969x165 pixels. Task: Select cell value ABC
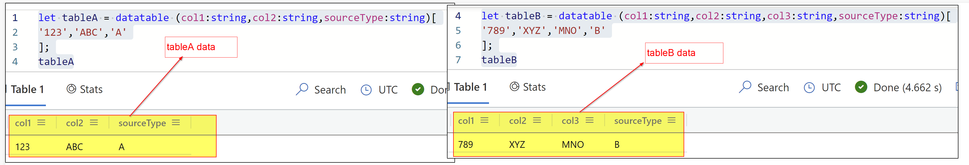pyautogui.click(x=74, y=147)
